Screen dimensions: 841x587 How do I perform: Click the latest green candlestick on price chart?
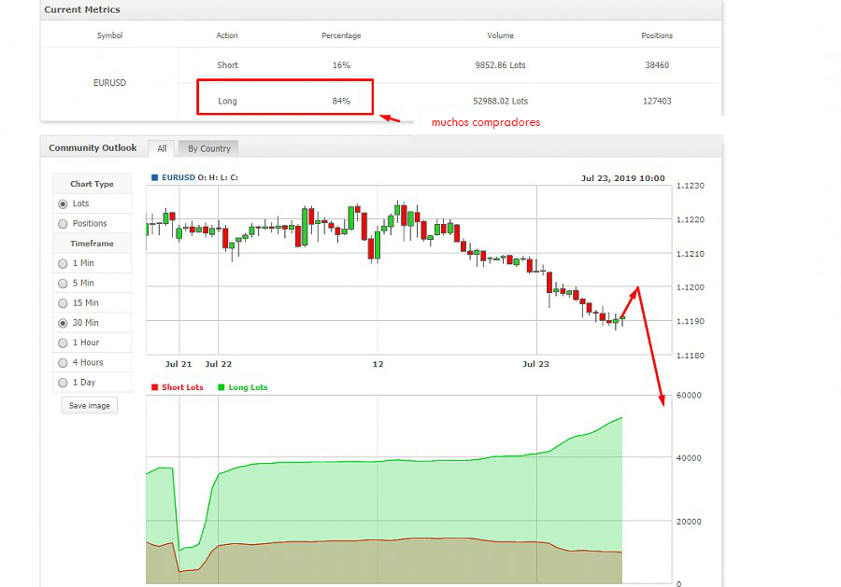(x=622, y=318)
